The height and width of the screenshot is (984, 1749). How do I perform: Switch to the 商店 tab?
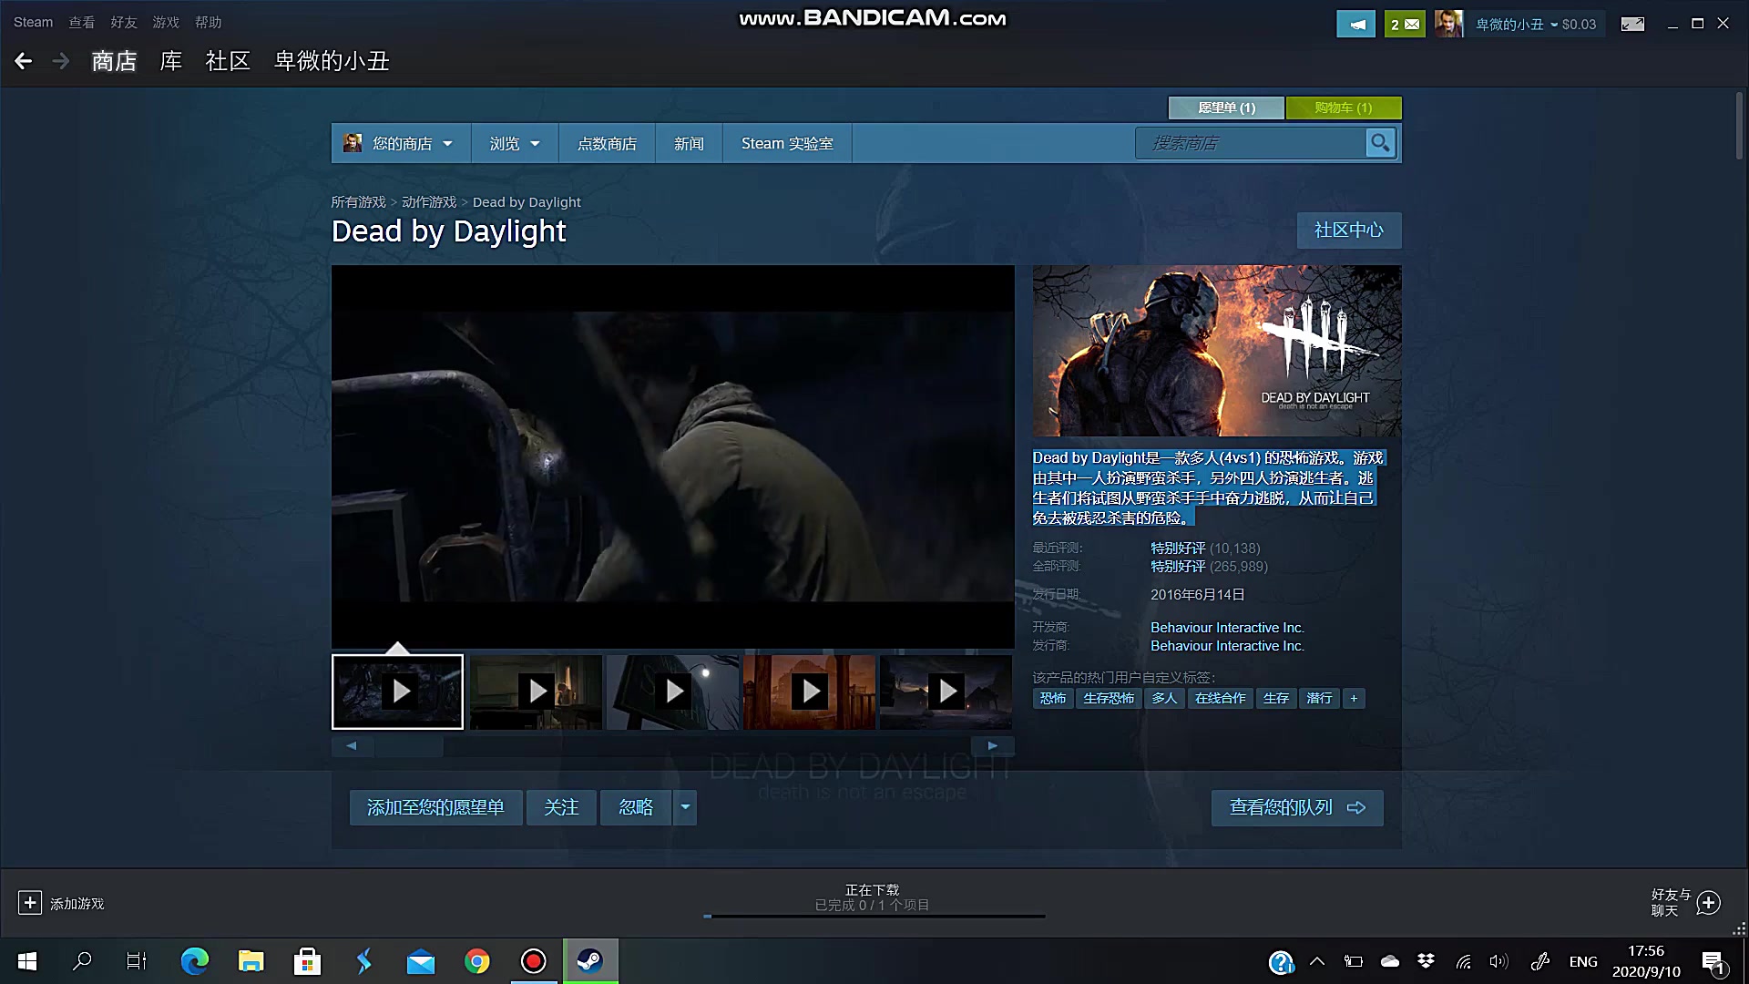click(x=114, y=61)
